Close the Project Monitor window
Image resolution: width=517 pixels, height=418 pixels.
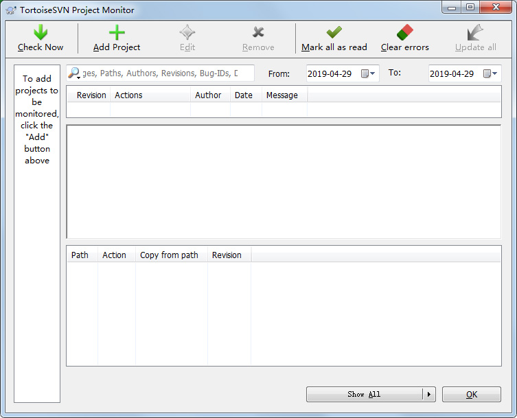click(x=496, y=8)
